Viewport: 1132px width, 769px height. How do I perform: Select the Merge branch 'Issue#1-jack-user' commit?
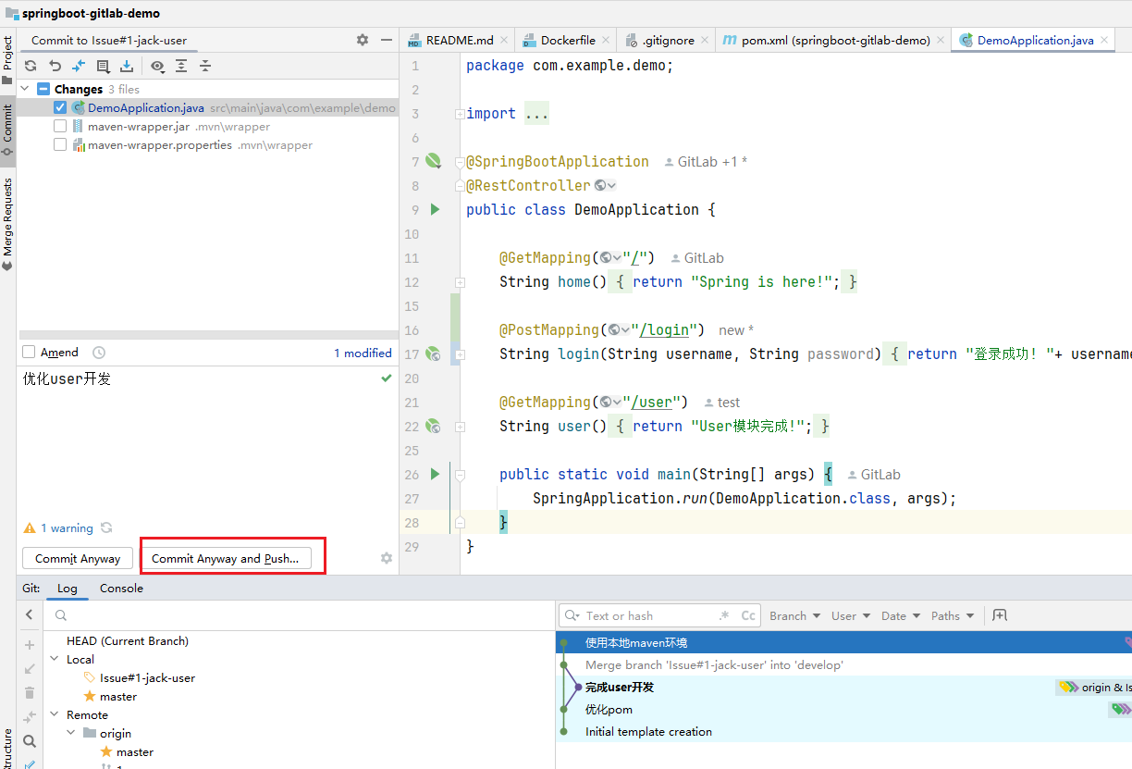(x=714, y=664)
